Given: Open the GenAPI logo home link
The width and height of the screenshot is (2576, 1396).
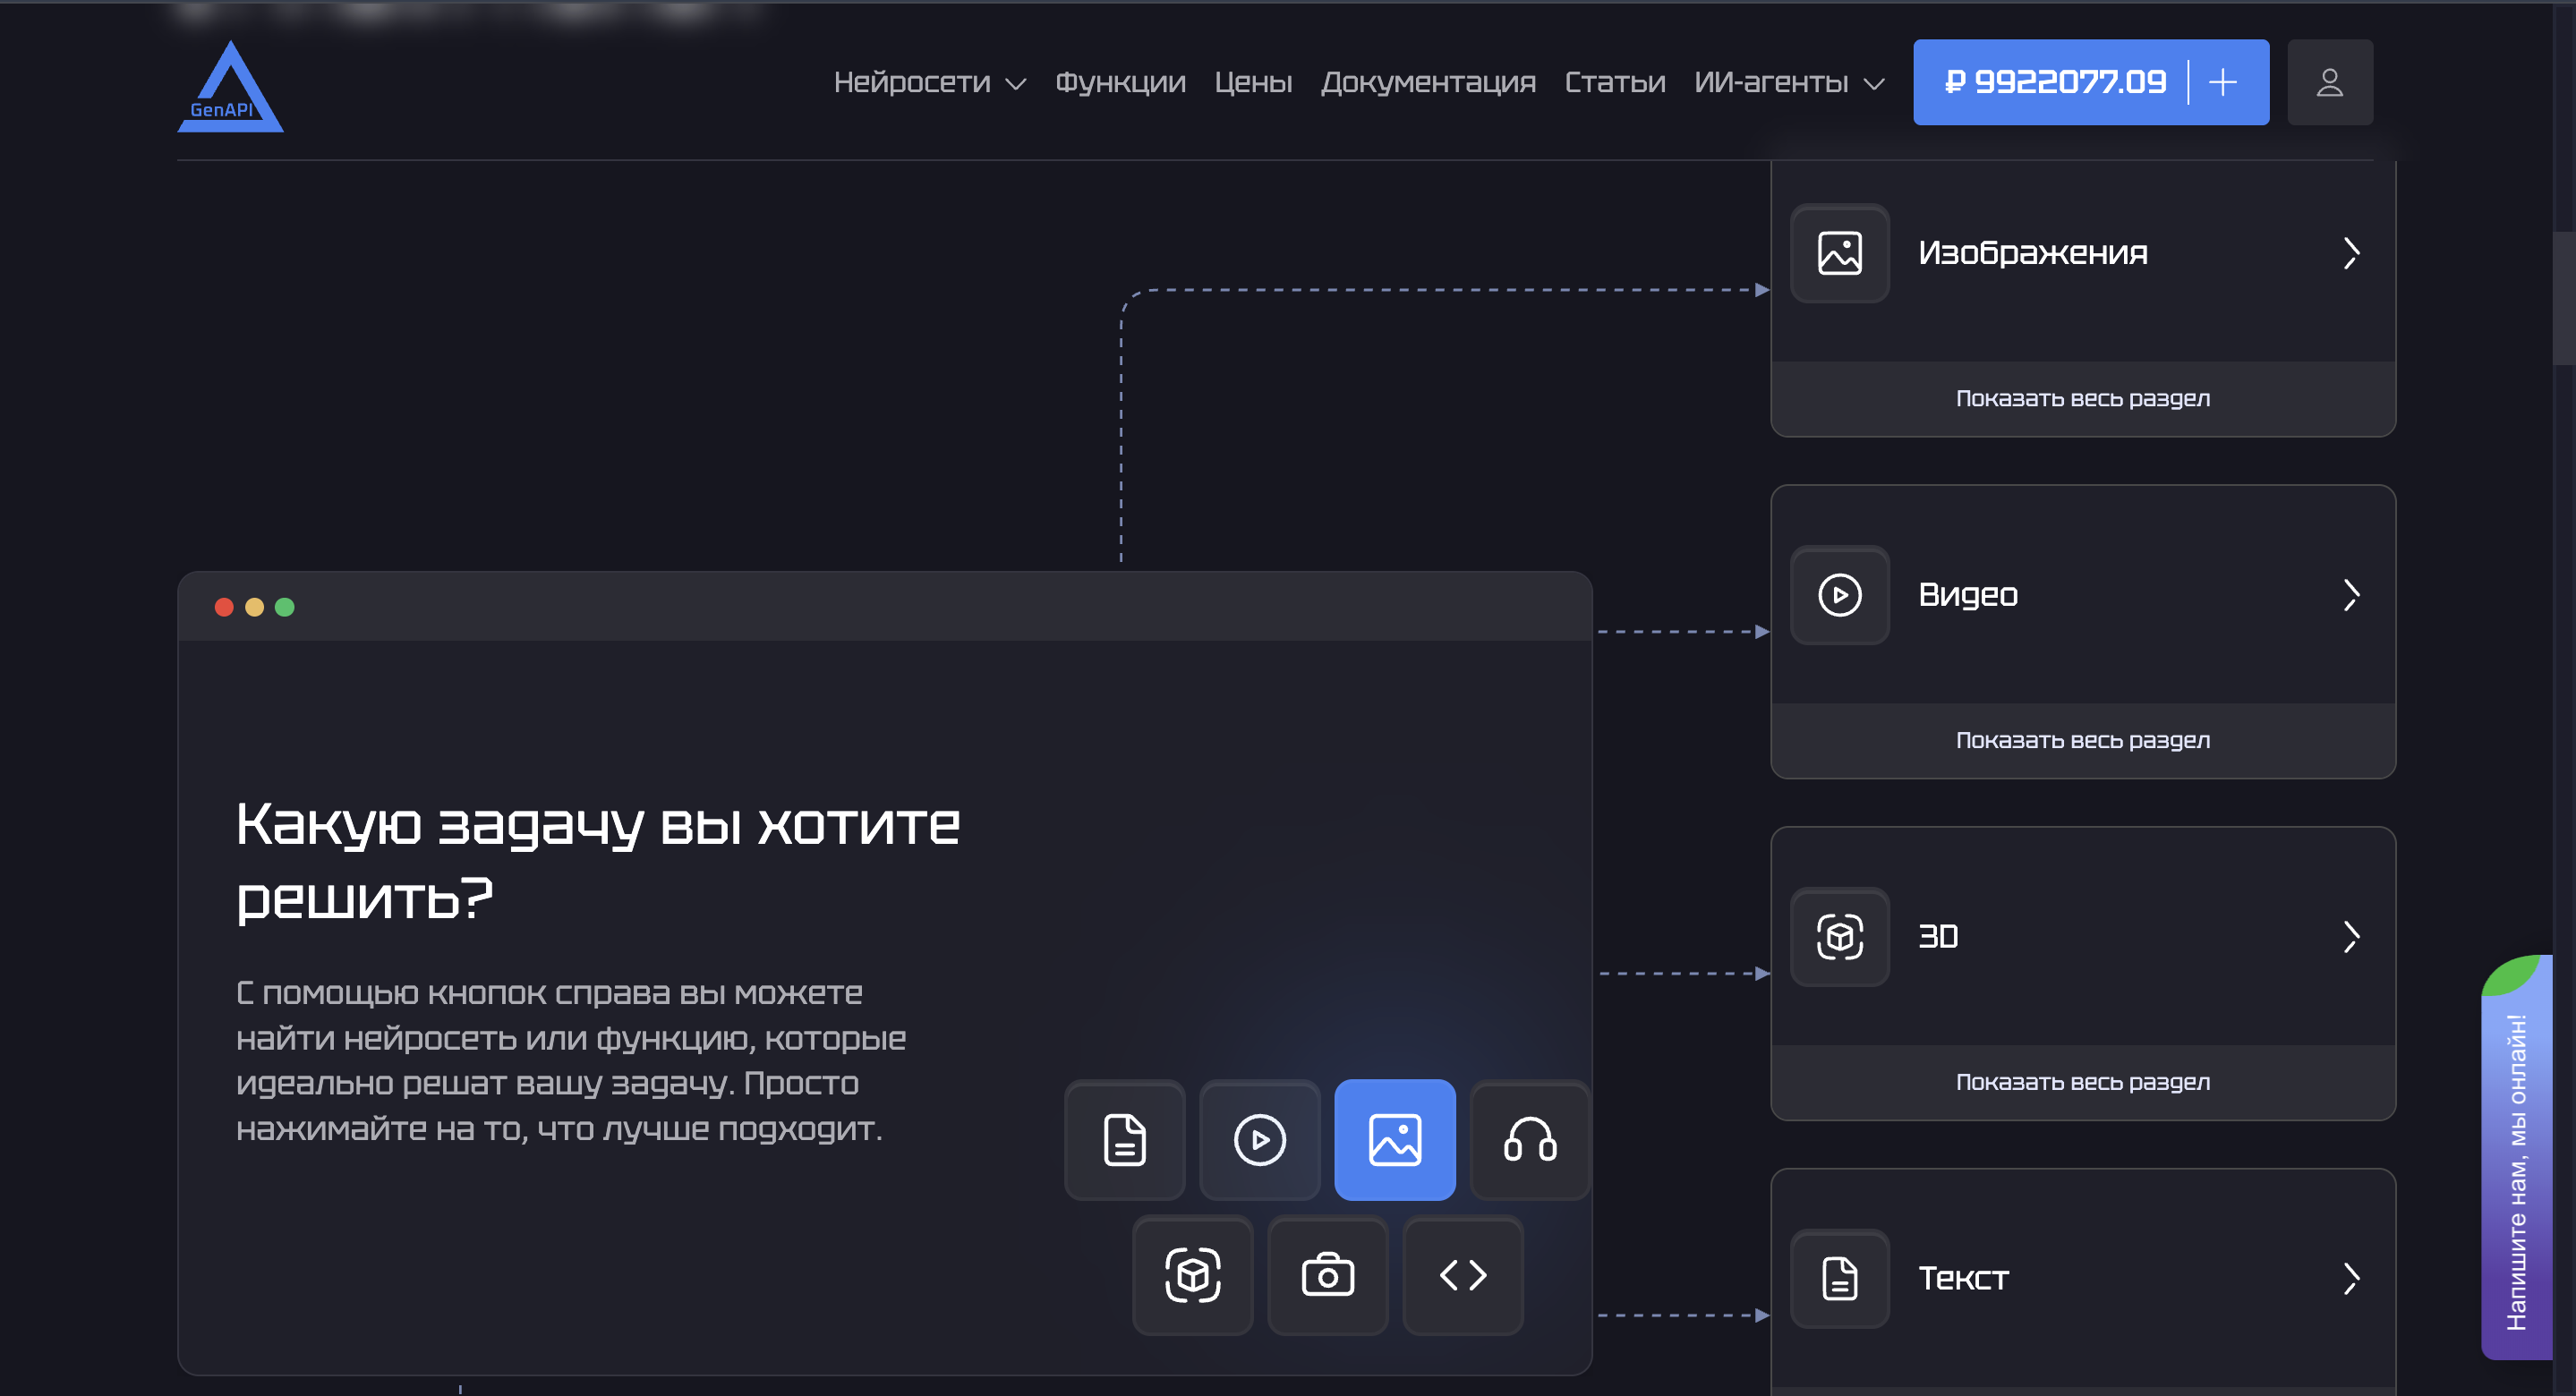Looking at the screenshot, I should coord(230,86).
